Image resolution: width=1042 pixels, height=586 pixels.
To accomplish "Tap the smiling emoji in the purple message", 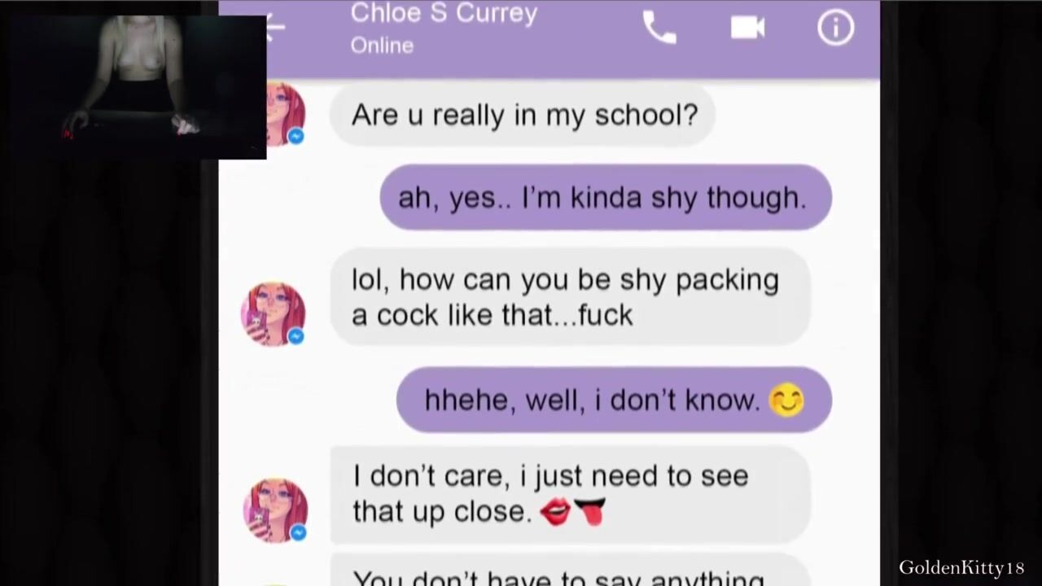I will click(x=786, y=400).
